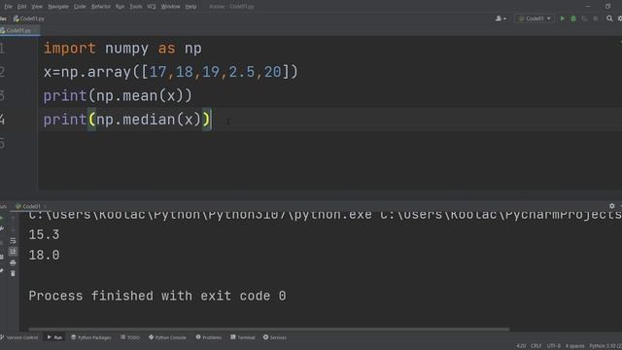Select the Code01 tab in Run panel
Viewport: 622px width, 350px height.
pos(28,206)
